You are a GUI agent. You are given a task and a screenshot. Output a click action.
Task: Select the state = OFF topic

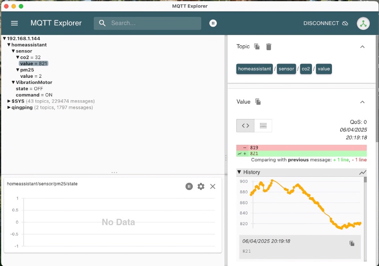point(29,89)
